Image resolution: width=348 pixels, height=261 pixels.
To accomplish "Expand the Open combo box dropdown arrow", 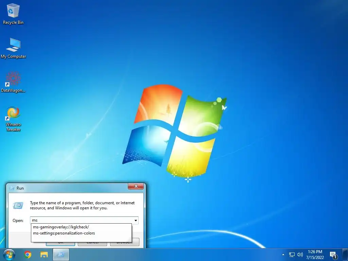I will tap(136, 220).
